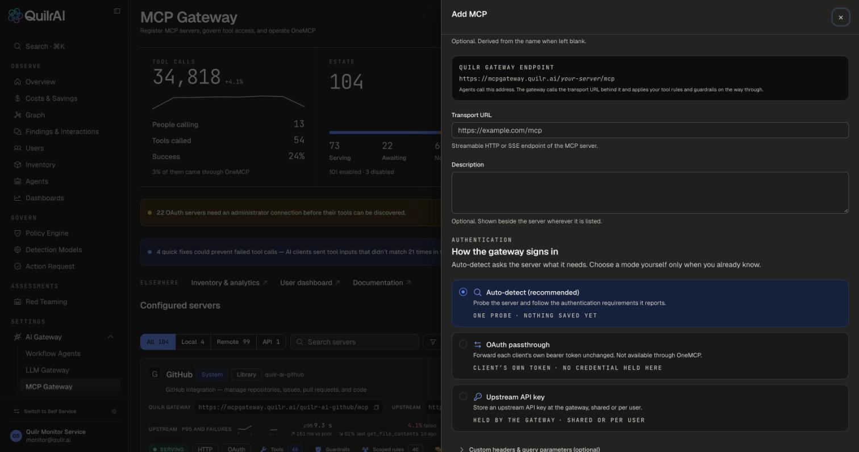Collapse the sidebar with the panel icon

pyautogui.click(x=117, y=11)
